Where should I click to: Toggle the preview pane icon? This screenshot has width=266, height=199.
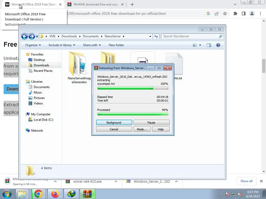pos(209,45)
